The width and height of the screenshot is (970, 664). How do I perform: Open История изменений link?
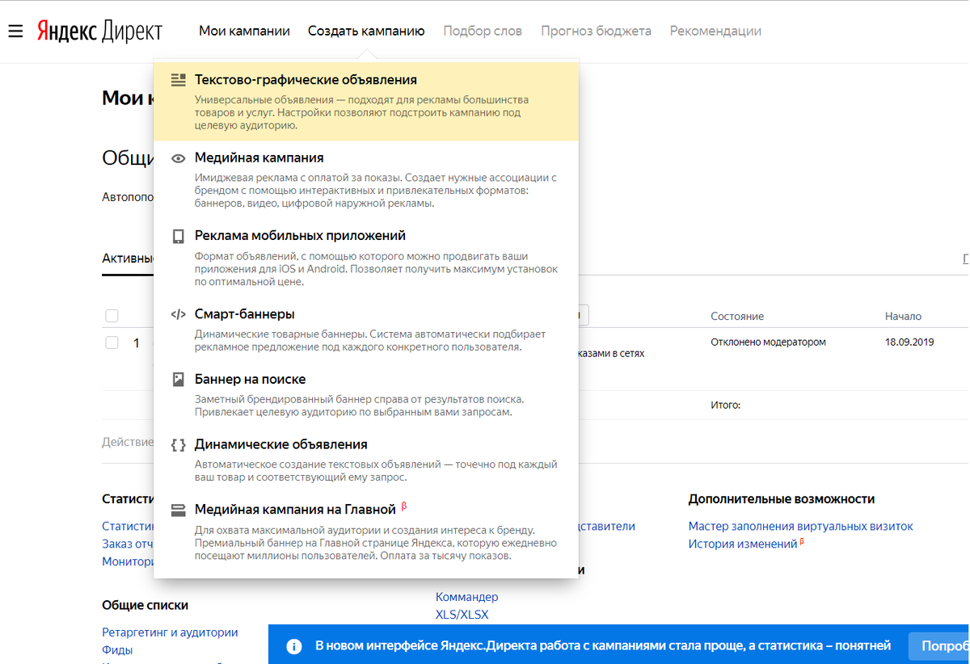(743, 544)
